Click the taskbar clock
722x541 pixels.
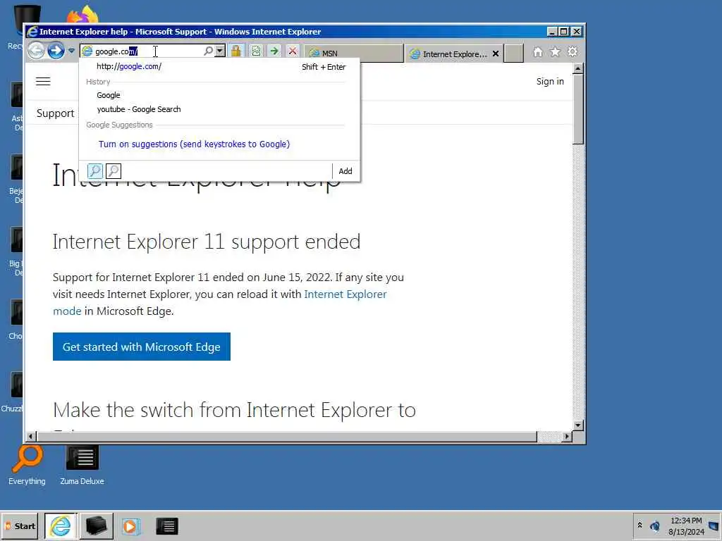[686, 526]
